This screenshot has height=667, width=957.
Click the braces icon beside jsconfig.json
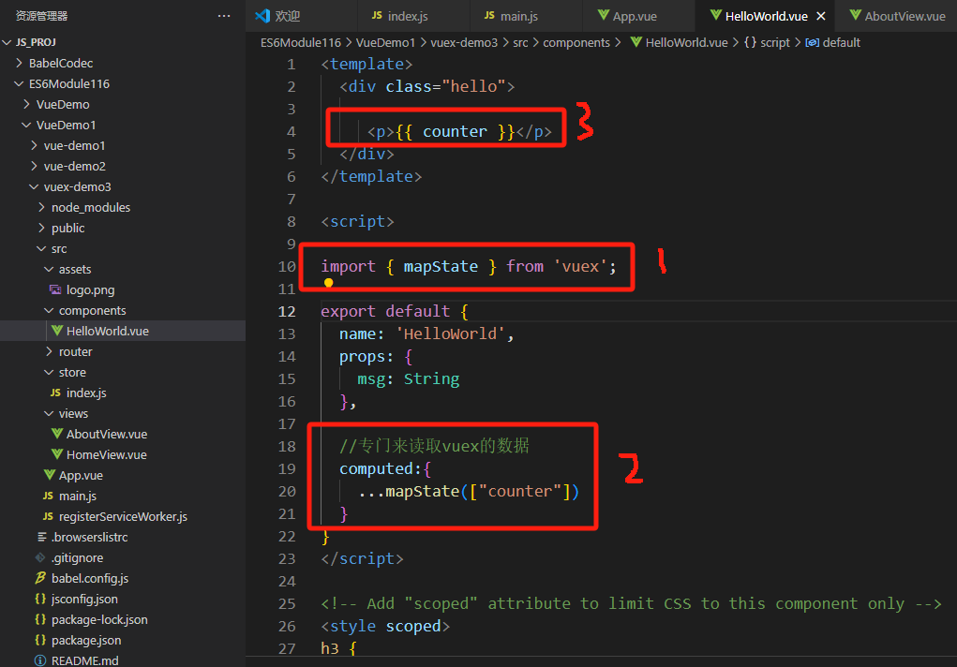click(x=40, y=599)
